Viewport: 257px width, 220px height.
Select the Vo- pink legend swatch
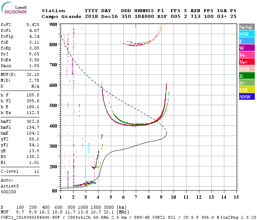pos(247,55)
